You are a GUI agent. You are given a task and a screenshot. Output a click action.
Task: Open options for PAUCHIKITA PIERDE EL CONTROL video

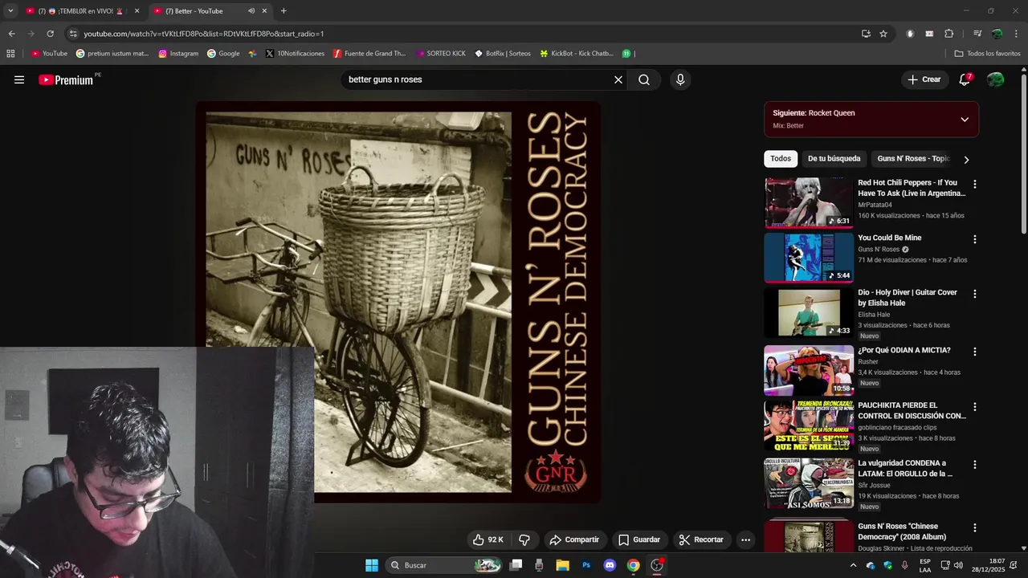[x=975, y=407]
